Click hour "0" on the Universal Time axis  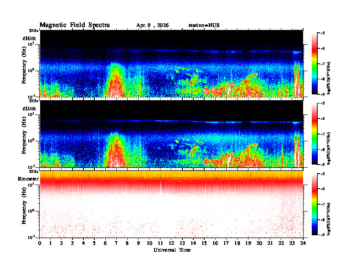40,243
